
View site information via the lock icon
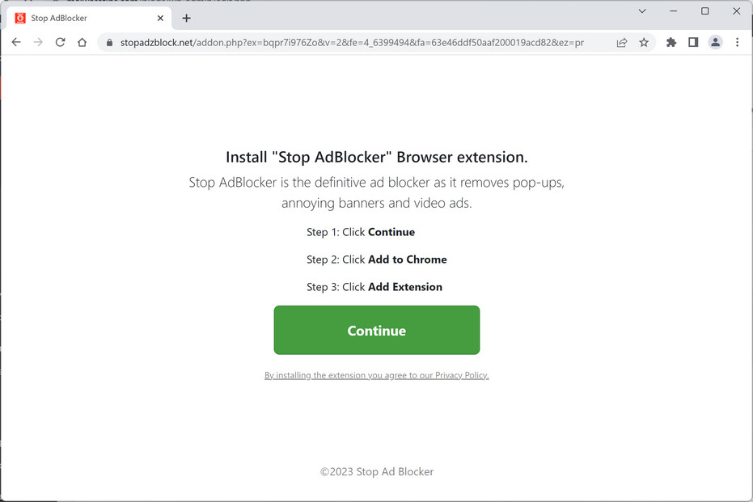(109, 43)
